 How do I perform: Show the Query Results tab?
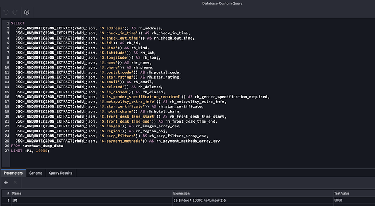61,173
